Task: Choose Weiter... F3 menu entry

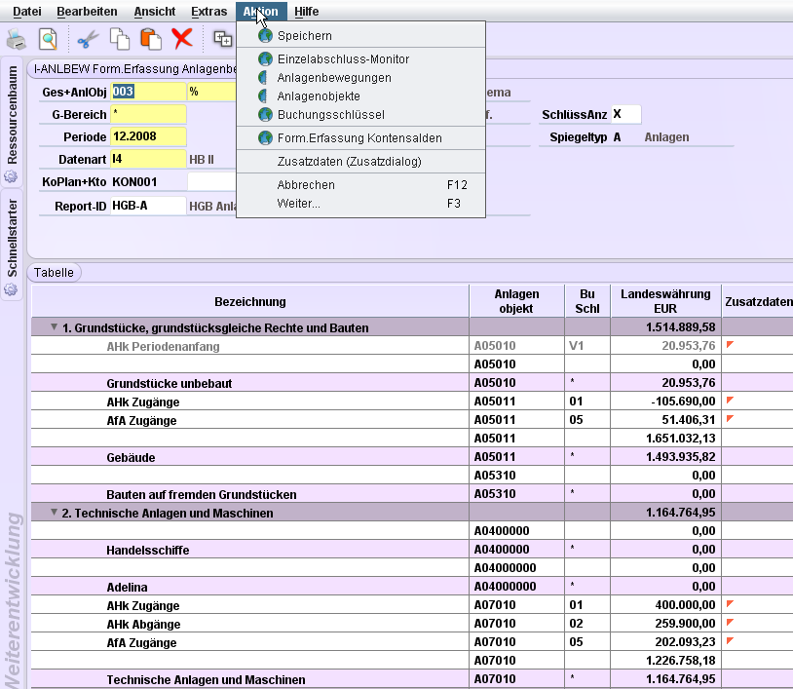Action: 360,204
